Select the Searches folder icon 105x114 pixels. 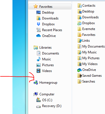tap(80, 81)
